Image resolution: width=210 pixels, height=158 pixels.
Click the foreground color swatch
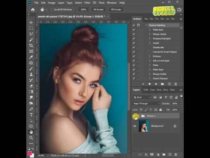[x=30, y=153]
